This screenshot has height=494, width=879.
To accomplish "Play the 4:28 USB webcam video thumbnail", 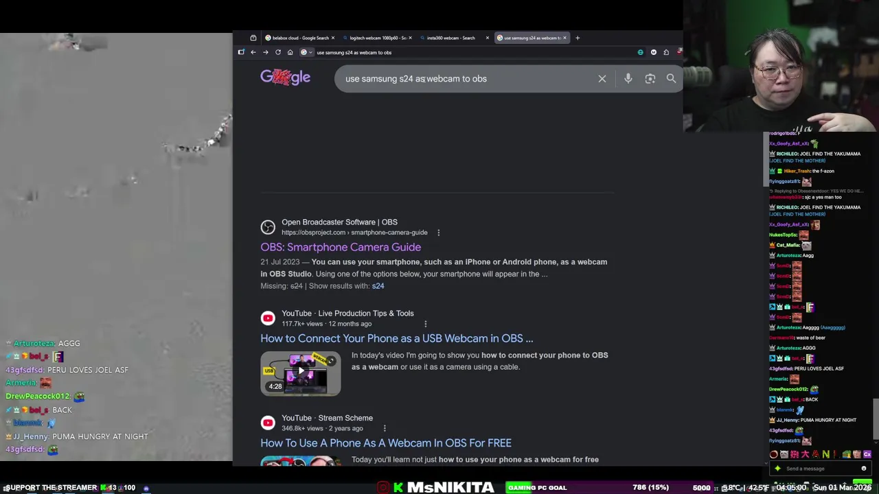I will (x=301, y=374).
